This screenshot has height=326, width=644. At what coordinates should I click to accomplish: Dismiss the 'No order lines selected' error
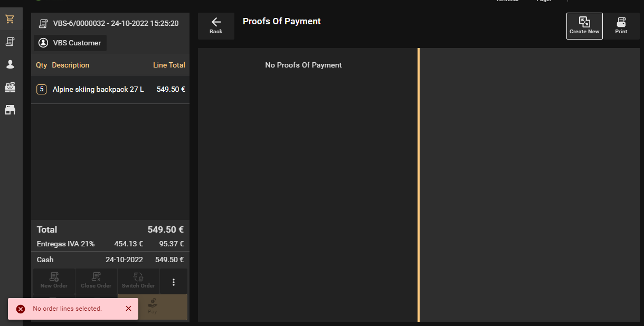tap(128, 309)
